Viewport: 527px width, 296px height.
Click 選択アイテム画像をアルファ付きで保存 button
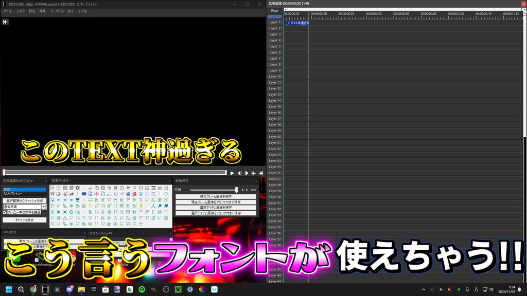click(x=216, y=213)
